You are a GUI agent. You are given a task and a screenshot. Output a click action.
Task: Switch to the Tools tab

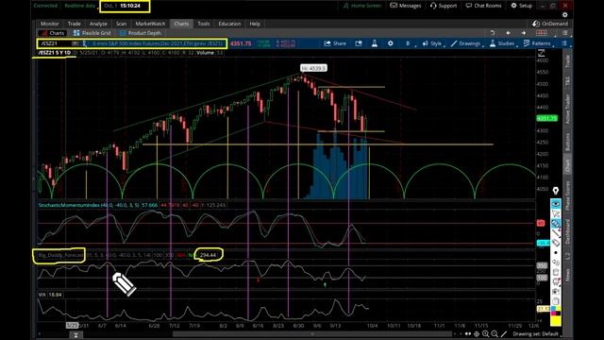204,24
